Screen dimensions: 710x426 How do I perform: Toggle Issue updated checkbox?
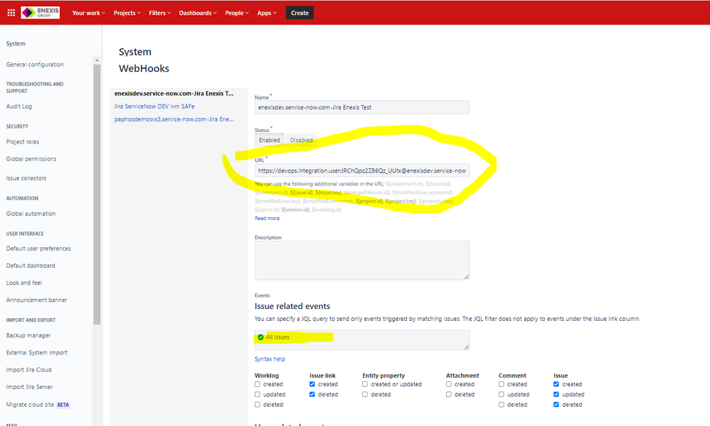[x=556, y=394]
